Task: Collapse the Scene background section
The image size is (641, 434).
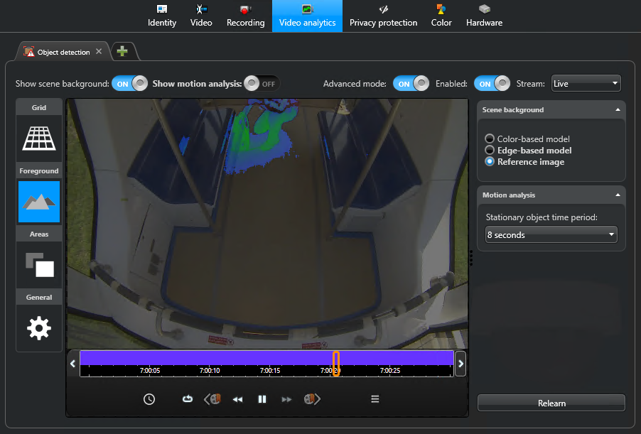Action: coord(618,110)
